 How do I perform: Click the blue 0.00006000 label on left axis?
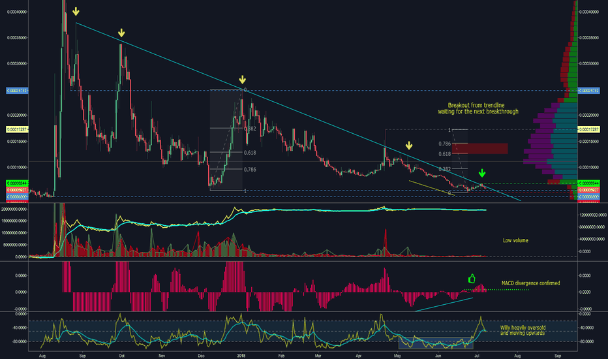pyautogui.click(x=17, y=196)
